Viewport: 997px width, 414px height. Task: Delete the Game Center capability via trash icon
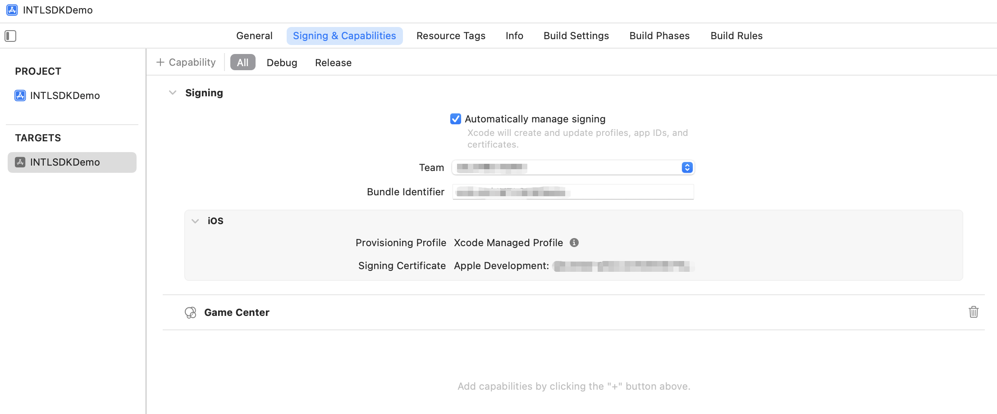click(x=974, y=312)
